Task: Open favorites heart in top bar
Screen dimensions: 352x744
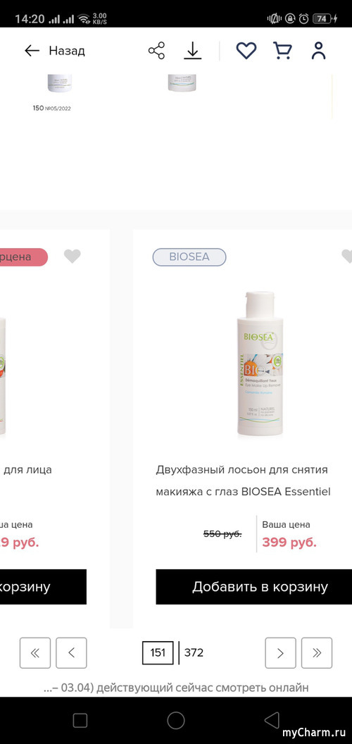Action: pos(246,51)
